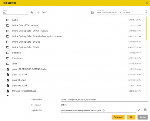Click the file list vertical scrollbar
This screenshot has height=121, width=150.
point(146,29)
